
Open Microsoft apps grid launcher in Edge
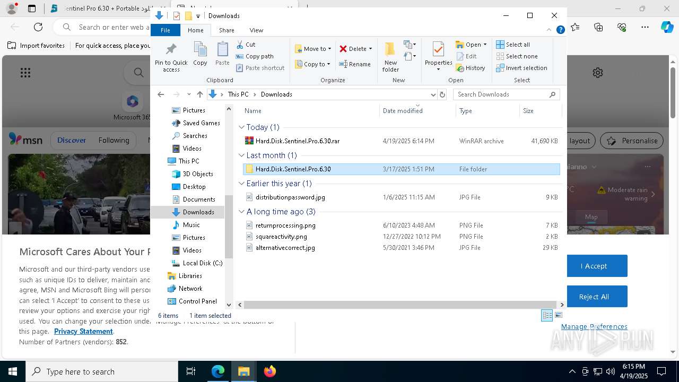click(x=25, y=73)
